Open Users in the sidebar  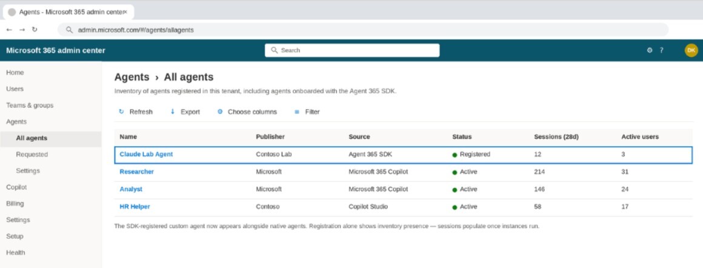point(15,89)
